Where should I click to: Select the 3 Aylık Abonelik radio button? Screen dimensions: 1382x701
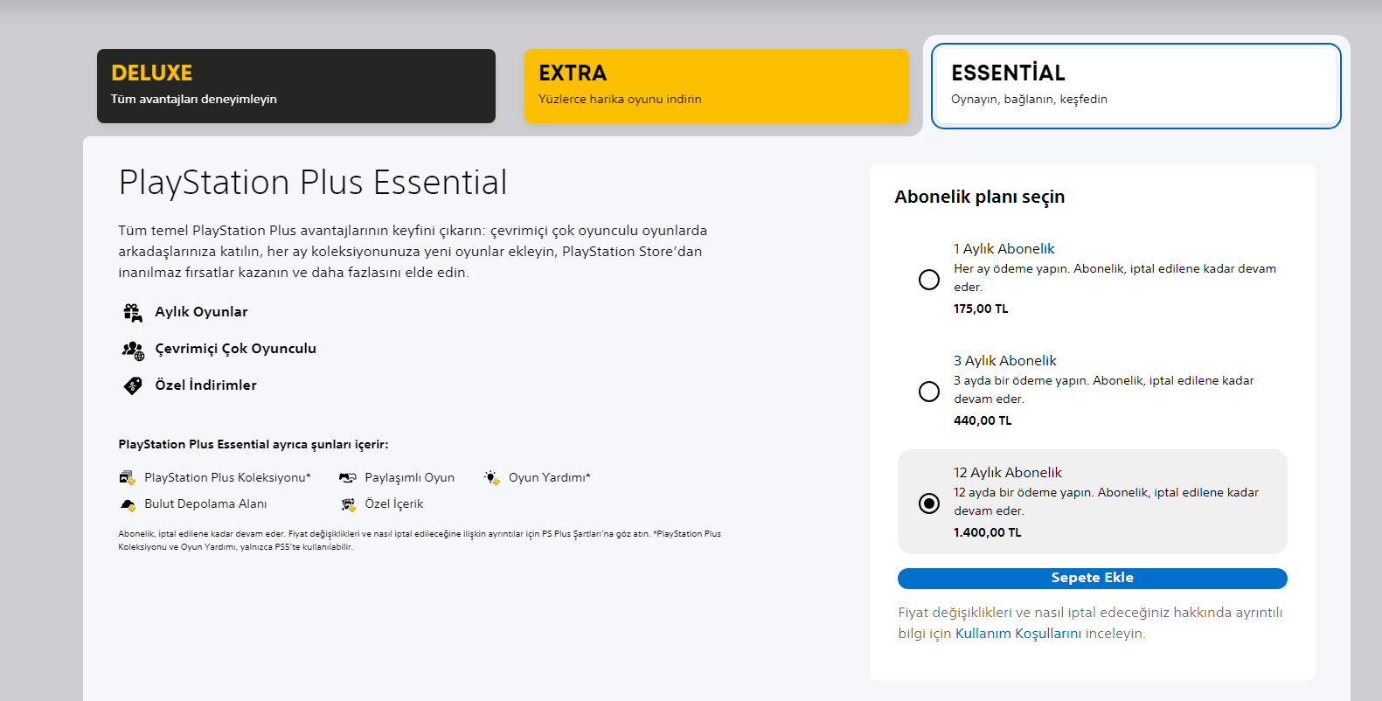click(x=929, y=392)
